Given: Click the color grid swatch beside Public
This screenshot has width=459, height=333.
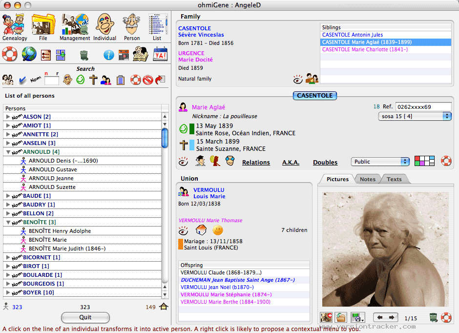Looking at the screenshot, I should pyautogui.click(x=424, y=161).
